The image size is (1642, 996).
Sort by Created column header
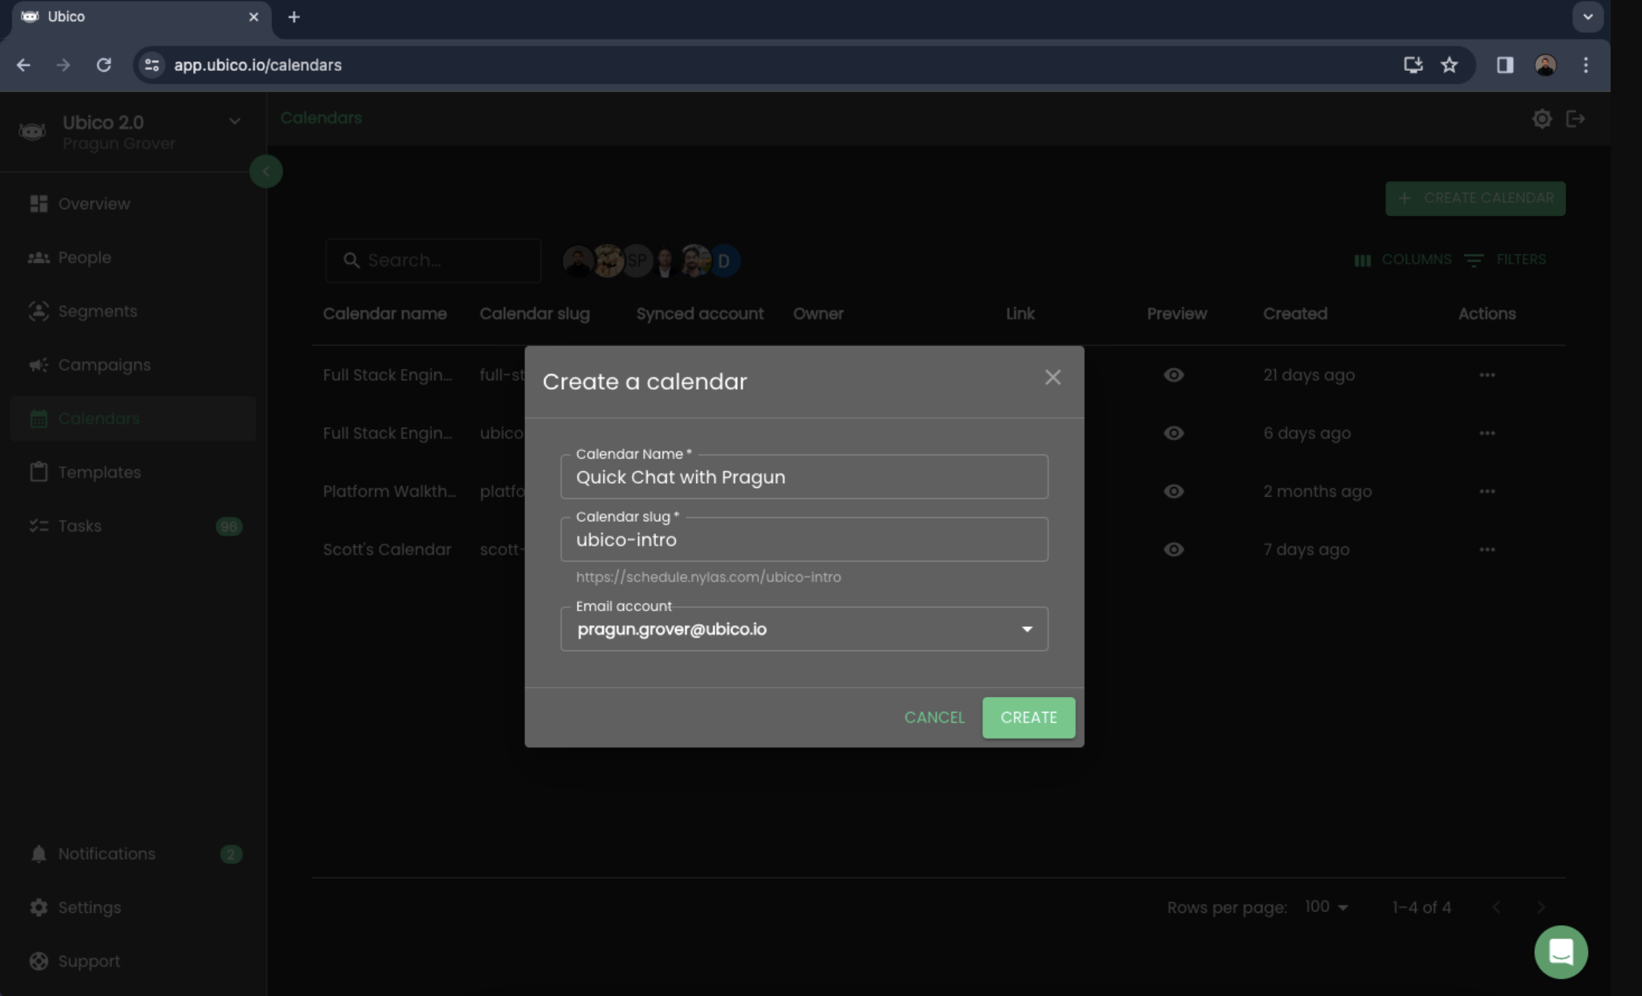coord(1294,314)
